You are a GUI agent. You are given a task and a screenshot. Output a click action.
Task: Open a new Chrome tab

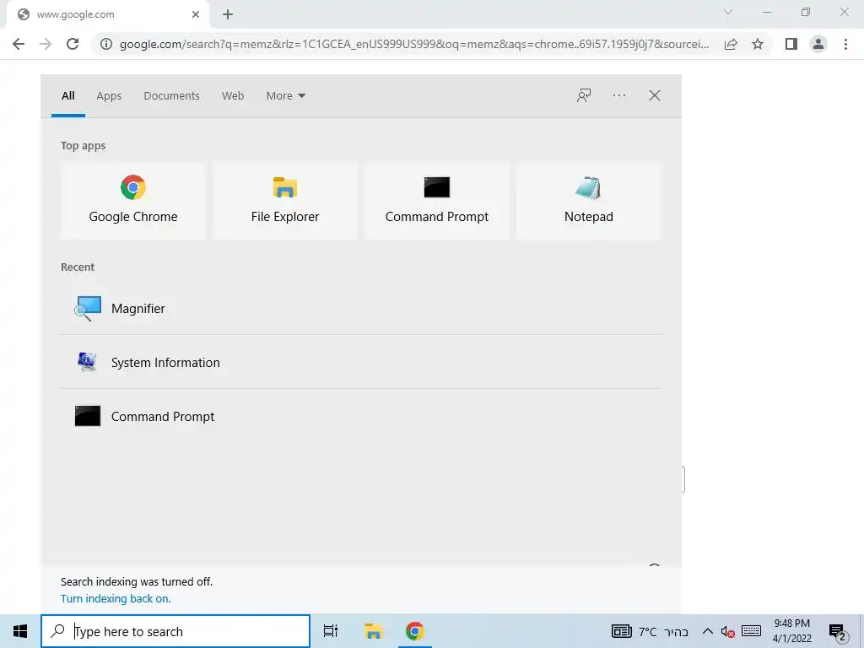228,15
